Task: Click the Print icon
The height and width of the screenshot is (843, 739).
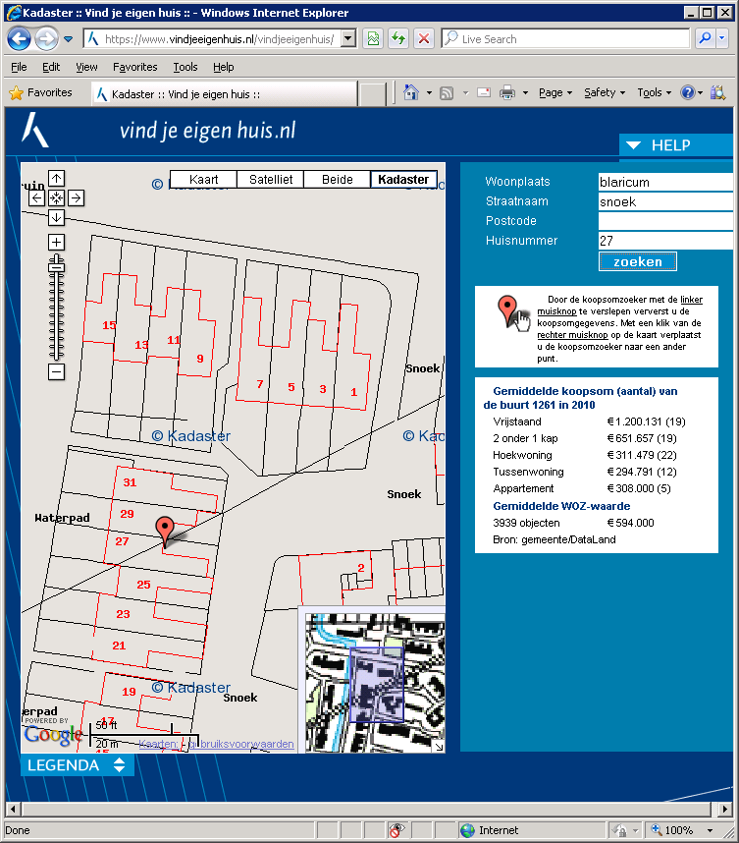Action: point(507,93)
